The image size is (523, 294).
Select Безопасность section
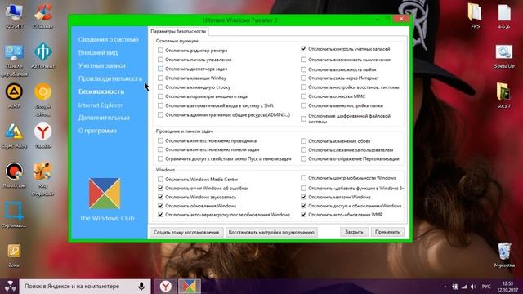pos(101,91)
